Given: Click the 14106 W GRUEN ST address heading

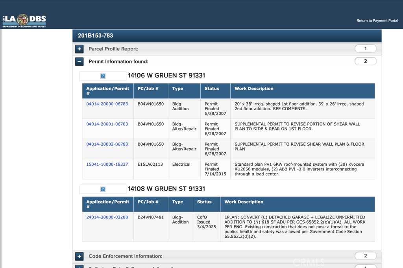Looking at the screenshot, I should pyautogui.click(x=166, y=76).
